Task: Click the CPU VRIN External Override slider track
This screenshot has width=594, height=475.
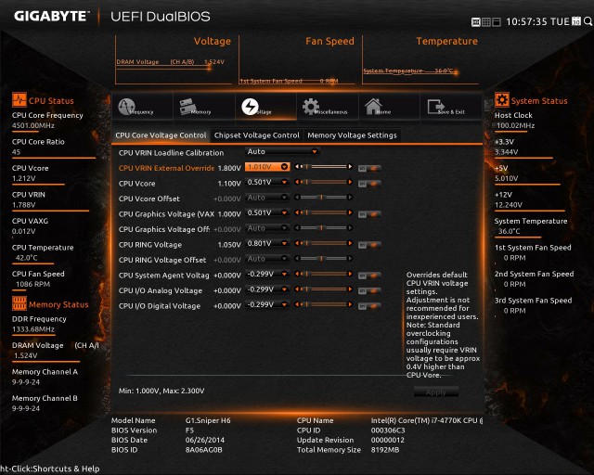Action: coord(326,166)
